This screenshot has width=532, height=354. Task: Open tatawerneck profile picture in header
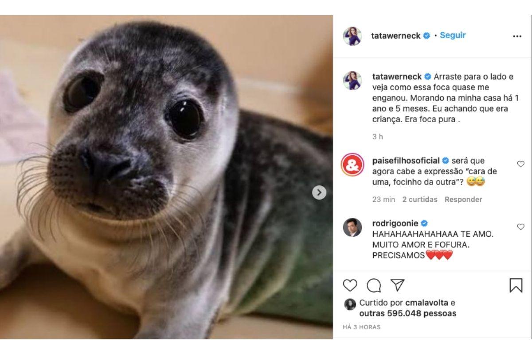352,36
